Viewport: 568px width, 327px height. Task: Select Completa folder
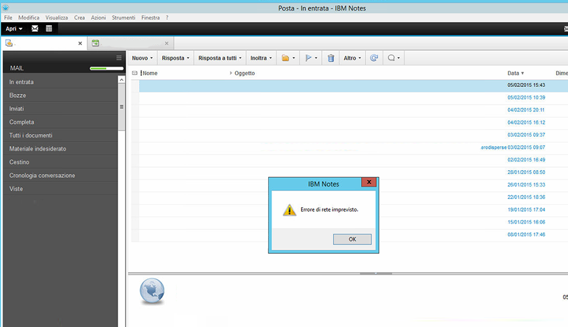click(60, 122)
